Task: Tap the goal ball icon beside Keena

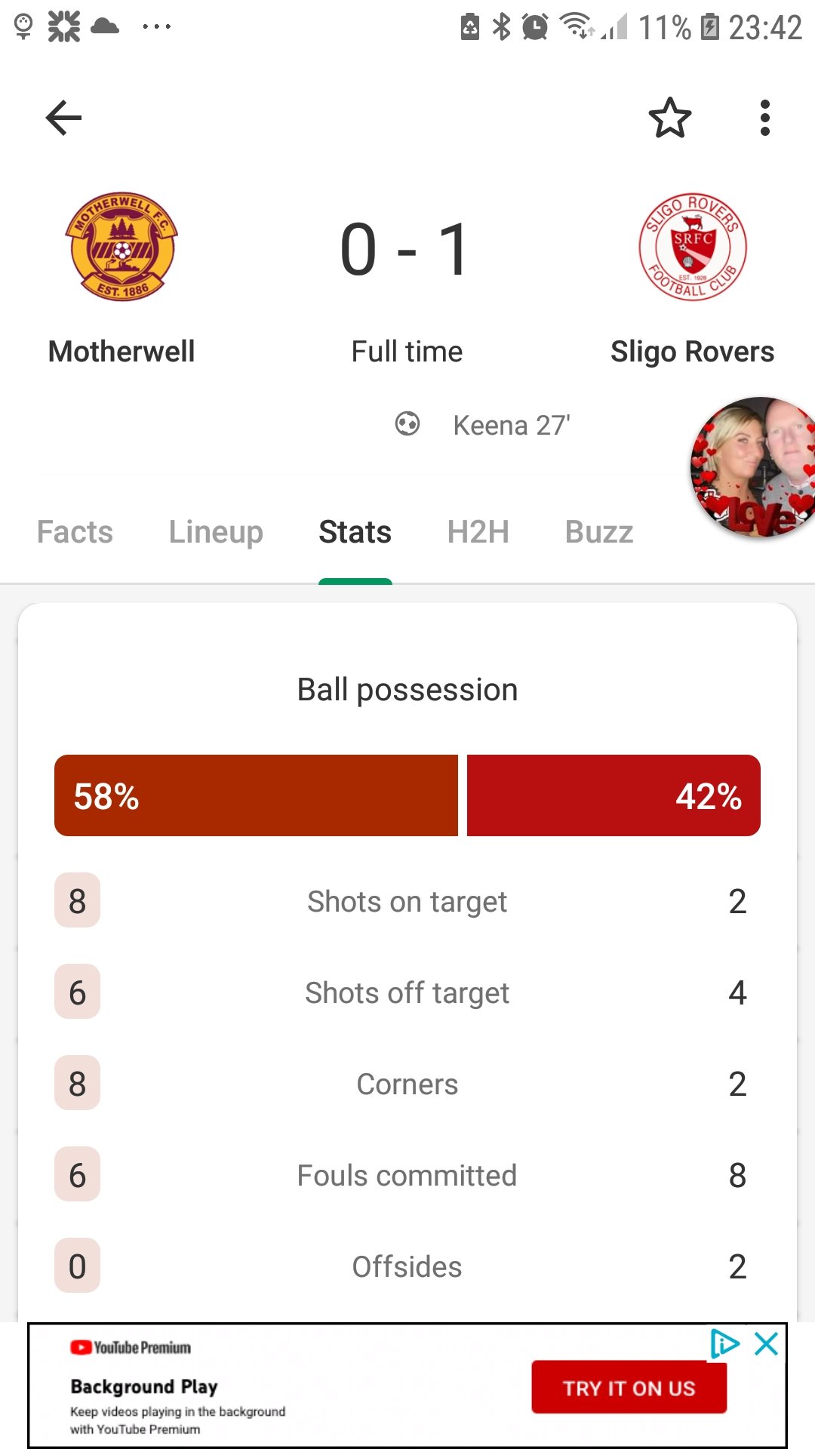Action: click(x=407, y=424)
